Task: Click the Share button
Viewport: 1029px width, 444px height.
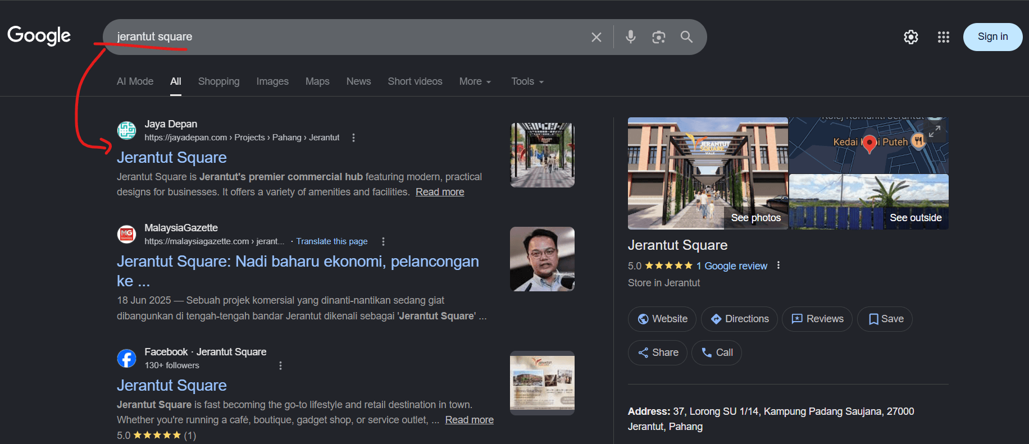Action: click(658, 353)
